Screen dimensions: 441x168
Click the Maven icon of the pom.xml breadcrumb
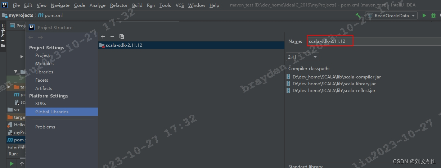[x=40, y=15]
